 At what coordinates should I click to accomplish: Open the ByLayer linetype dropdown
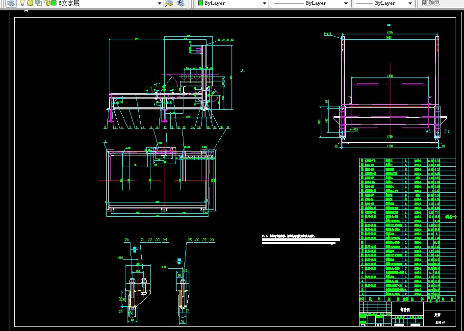click(x=346, y=3)
